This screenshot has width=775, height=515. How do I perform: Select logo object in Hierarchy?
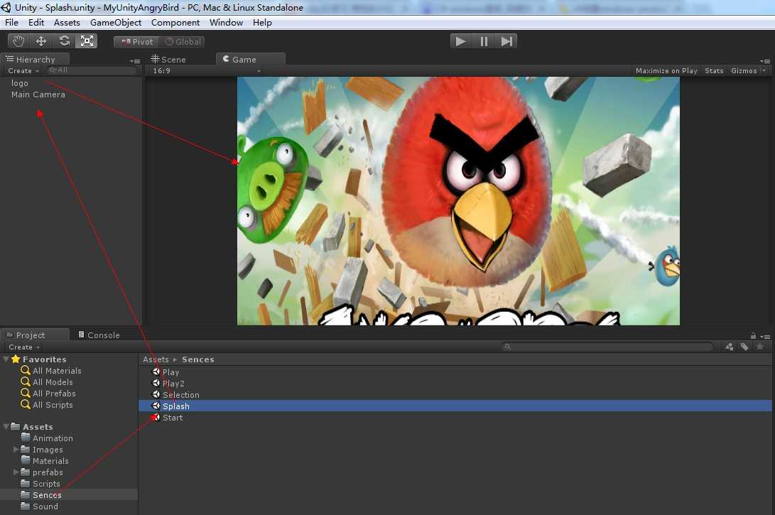[x=20, y=83]
